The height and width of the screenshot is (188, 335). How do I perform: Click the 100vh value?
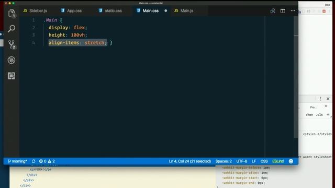pos(78,35)
